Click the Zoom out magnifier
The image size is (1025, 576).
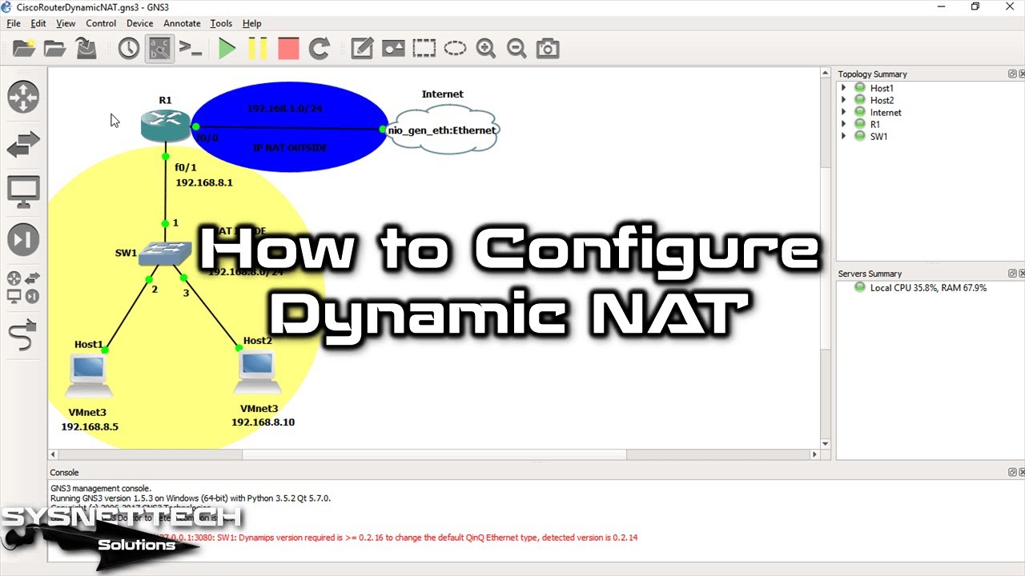tap(517, 49)
